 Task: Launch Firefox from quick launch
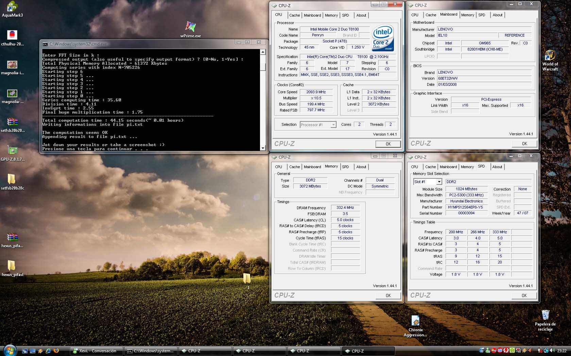click(x=56, y=351)
